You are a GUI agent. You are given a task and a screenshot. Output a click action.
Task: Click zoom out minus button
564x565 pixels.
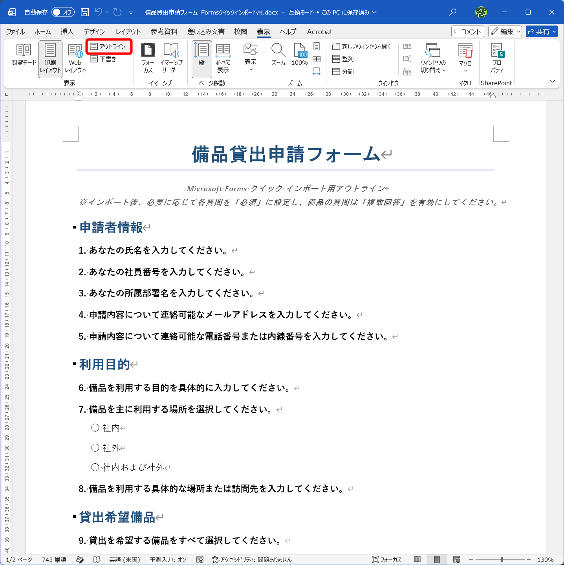tap(471, 560)
